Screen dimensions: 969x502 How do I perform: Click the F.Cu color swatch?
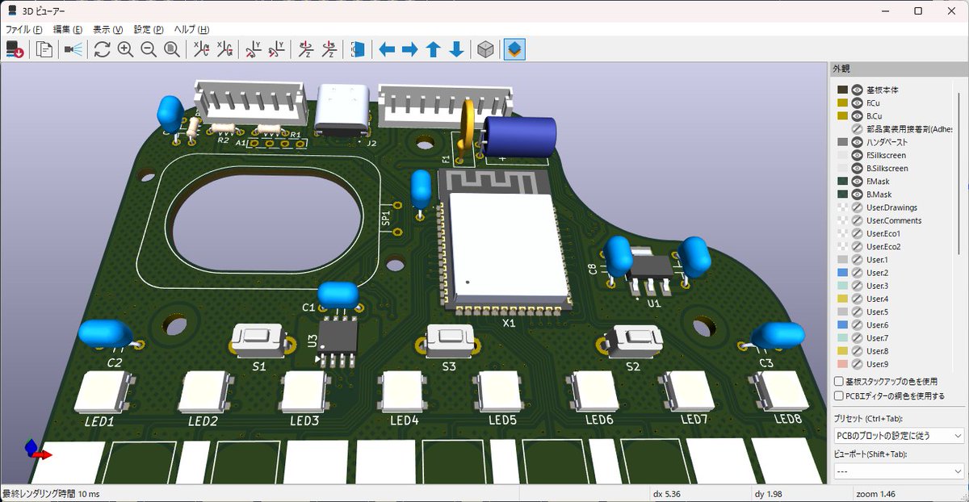tap(842, 103)
